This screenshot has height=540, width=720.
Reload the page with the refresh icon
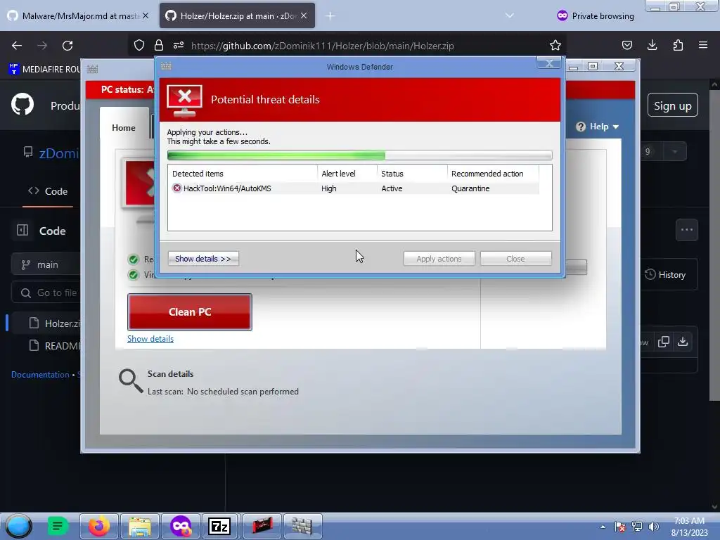[67, 46]
